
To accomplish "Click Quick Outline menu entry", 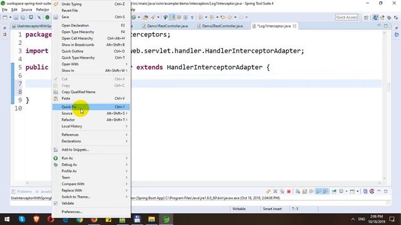I will pos(91,51).
